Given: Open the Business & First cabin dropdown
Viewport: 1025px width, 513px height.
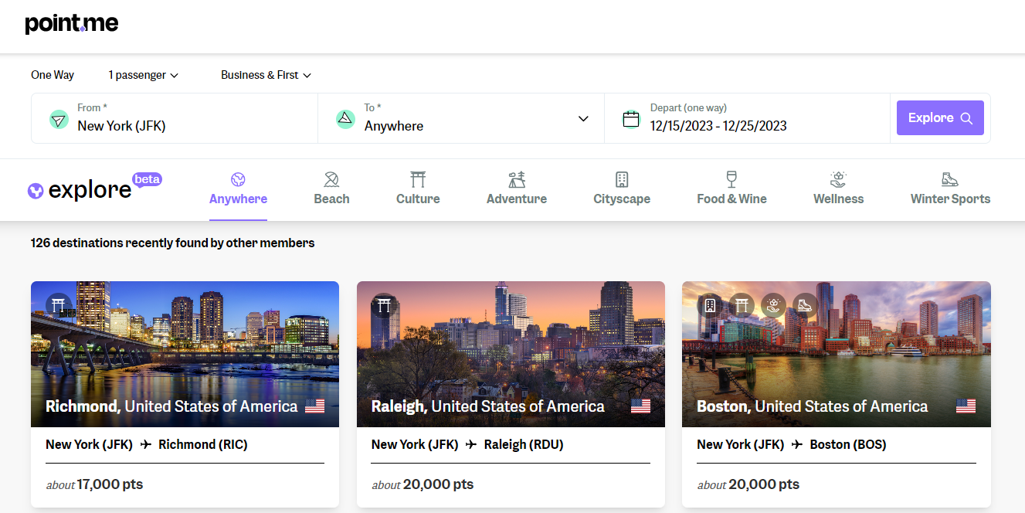Looking at the screenshot, I should coord(266,75).
